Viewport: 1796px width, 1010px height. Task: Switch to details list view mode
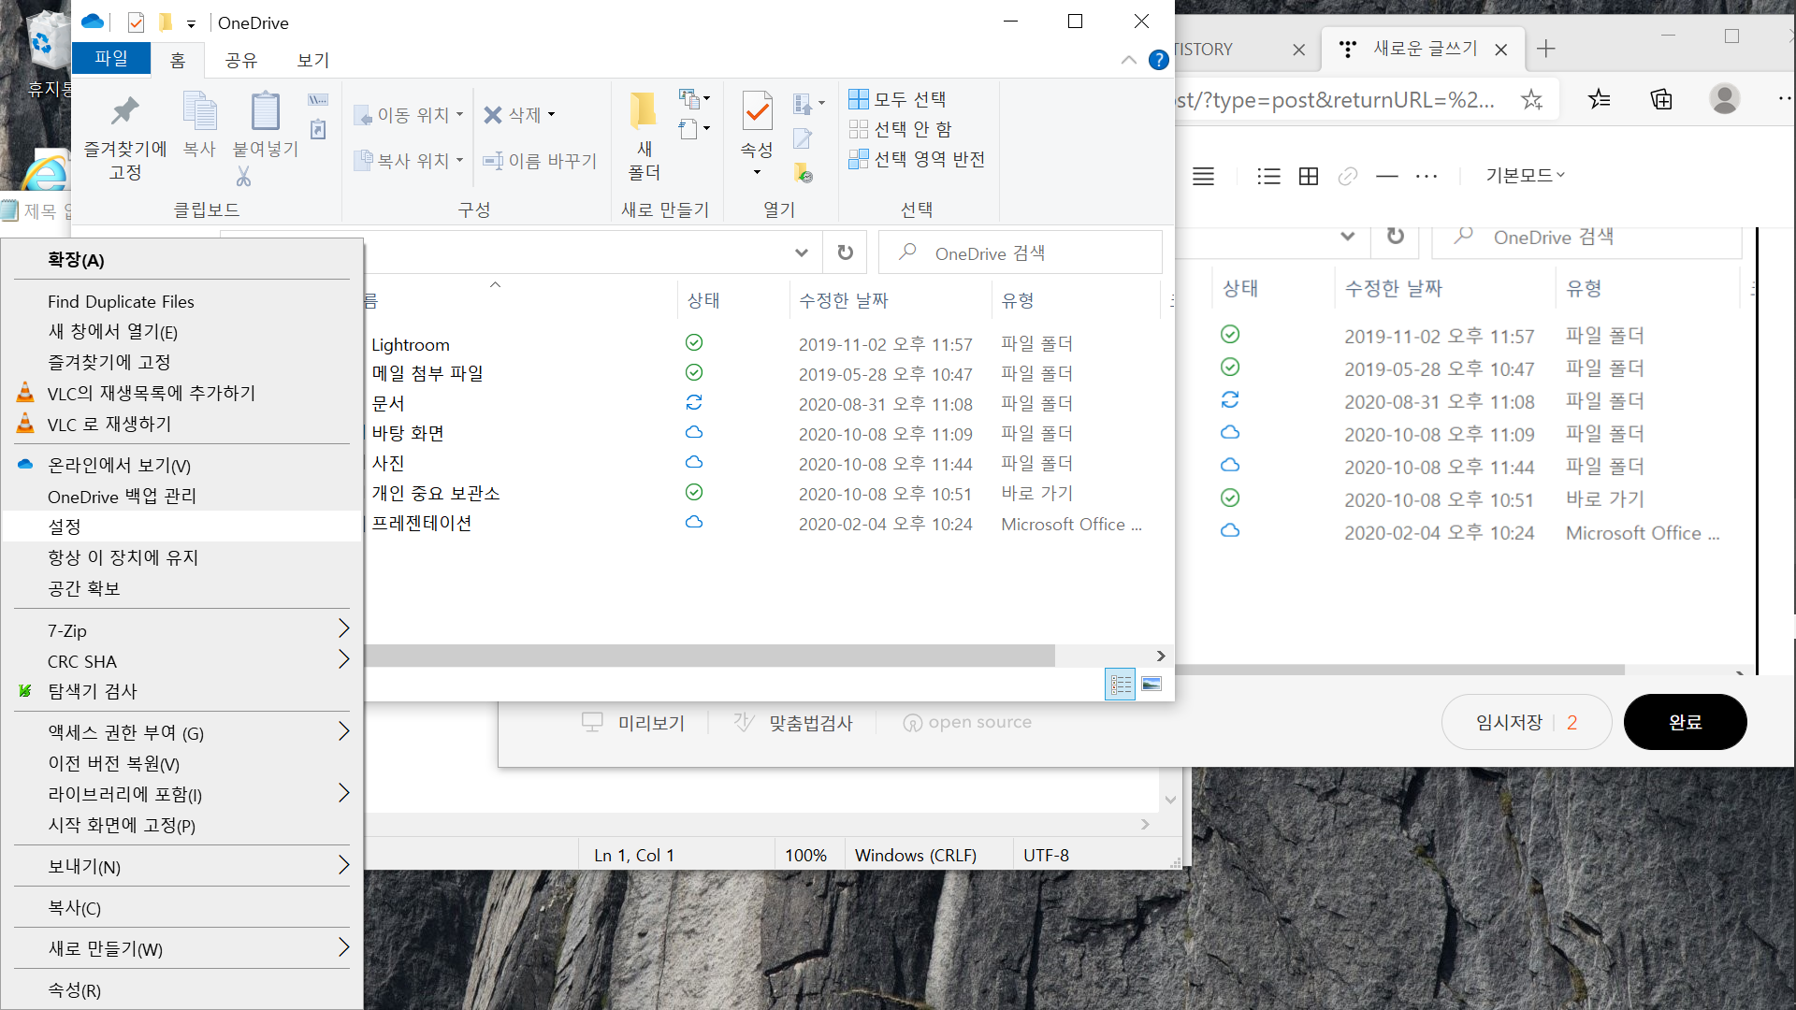1120,685
